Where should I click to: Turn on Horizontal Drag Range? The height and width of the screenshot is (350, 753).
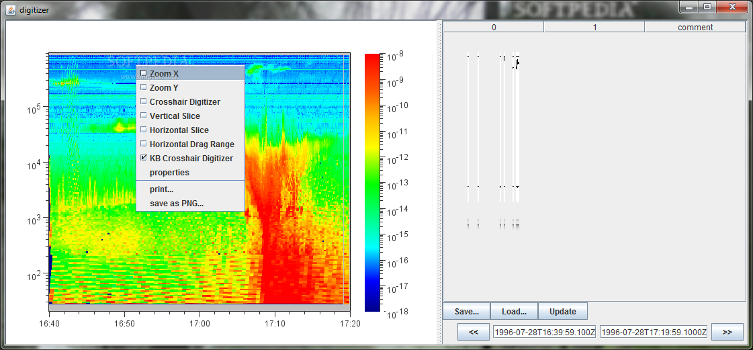(143, 144)
